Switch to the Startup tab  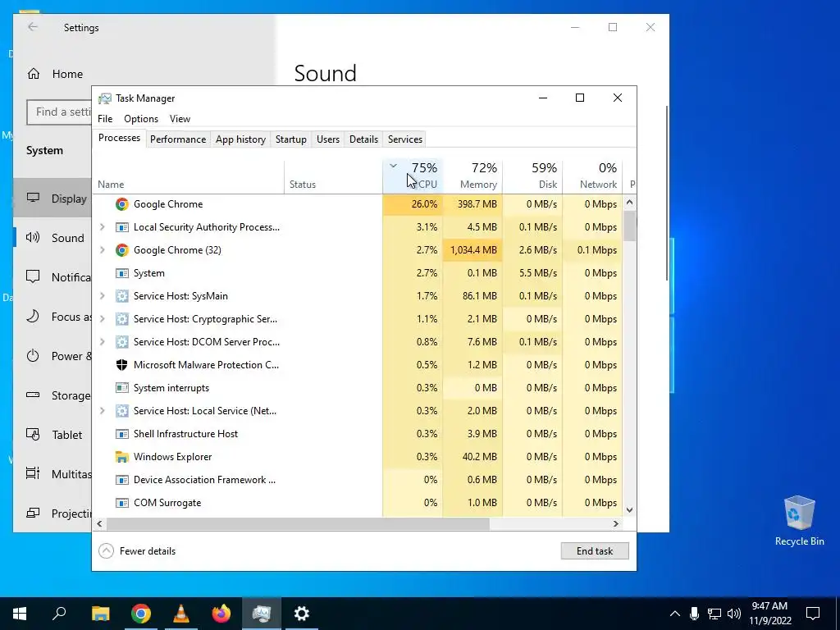click(x=291, y=139)
